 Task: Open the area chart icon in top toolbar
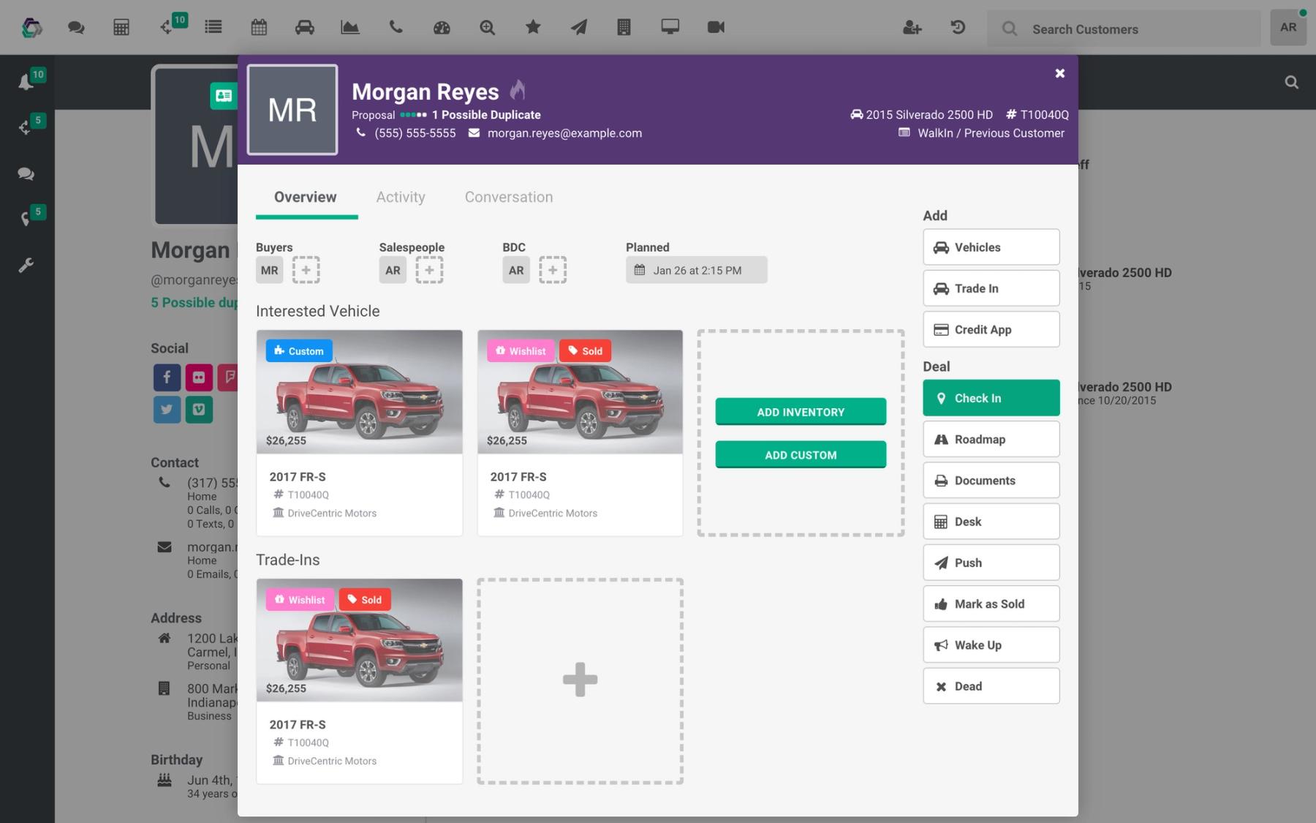tap(350, 27)
